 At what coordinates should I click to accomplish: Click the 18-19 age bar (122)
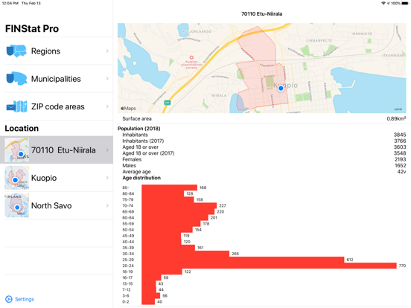click(x=162, y=272)
